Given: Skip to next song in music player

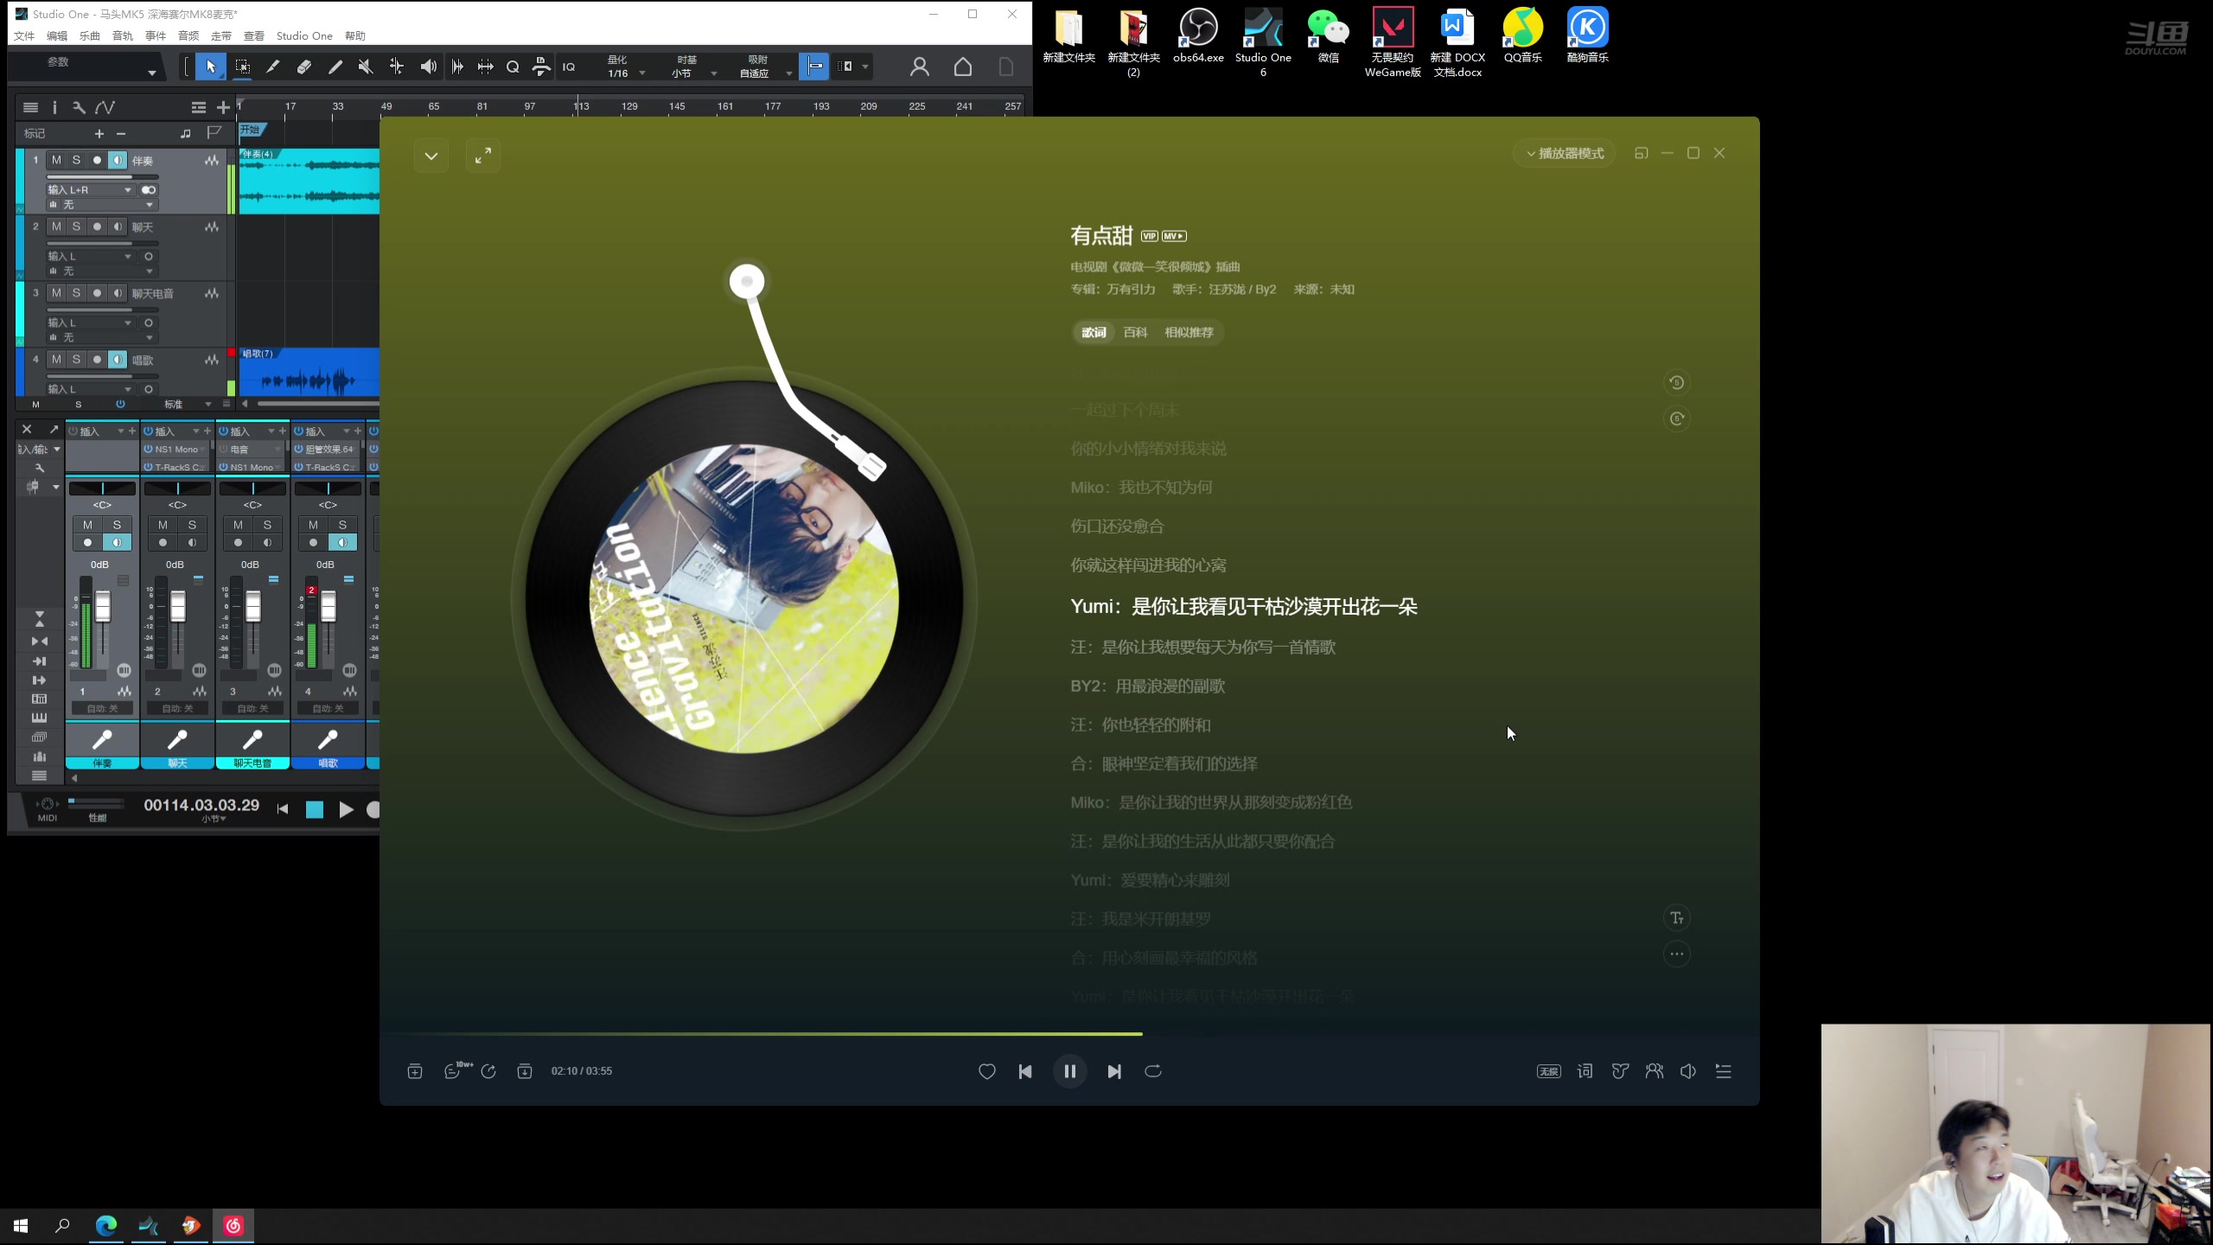Looking at the screenshot, I should [1114, 1071].
